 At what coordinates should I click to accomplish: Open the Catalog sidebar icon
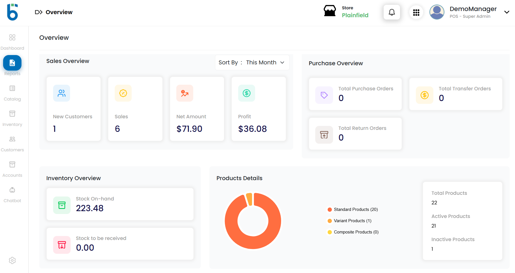pyautogui.click(x=12, y=88)
